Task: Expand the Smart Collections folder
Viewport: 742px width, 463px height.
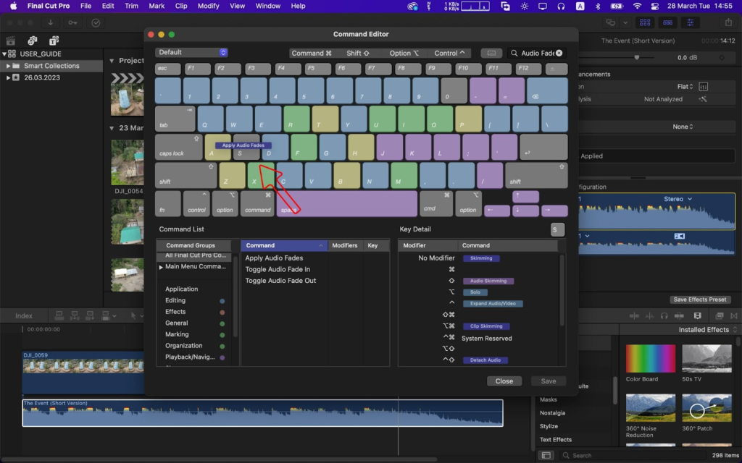Action: (7, 66)
